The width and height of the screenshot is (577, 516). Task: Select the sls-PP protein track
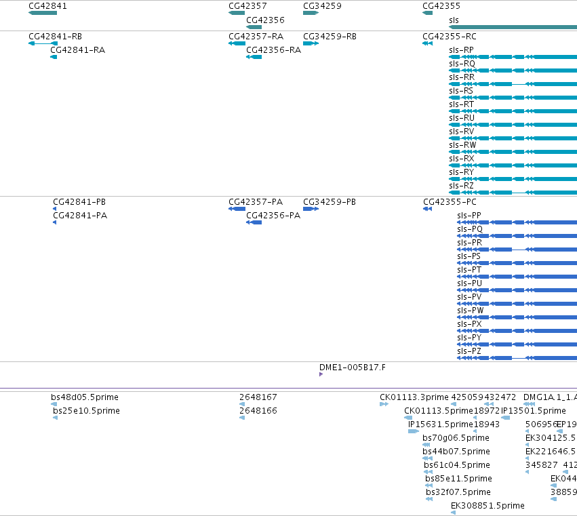click(x=517, y=222)
